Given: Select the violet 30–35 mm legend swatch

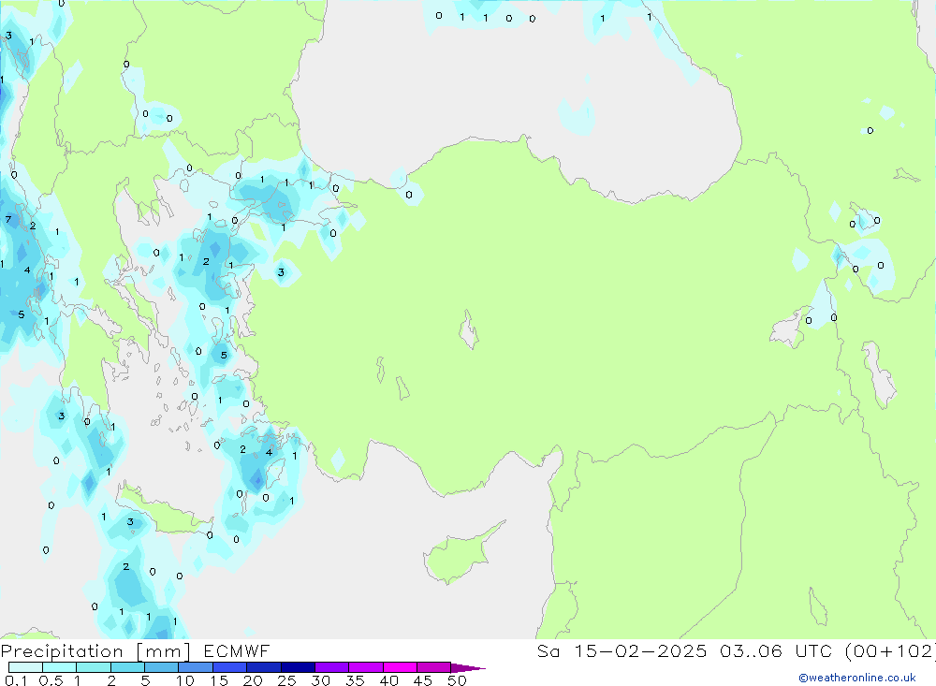Looking at the screenshot, I should coord(331,667).
